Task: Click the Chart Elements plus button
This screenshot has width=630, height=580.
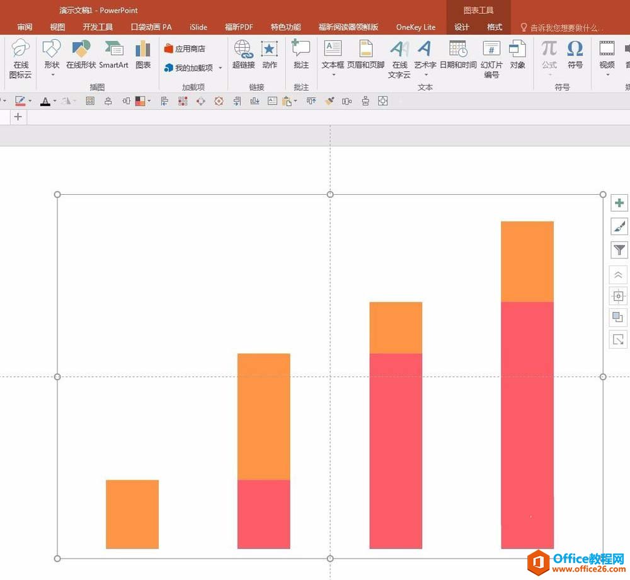Action: coord(619,202)
